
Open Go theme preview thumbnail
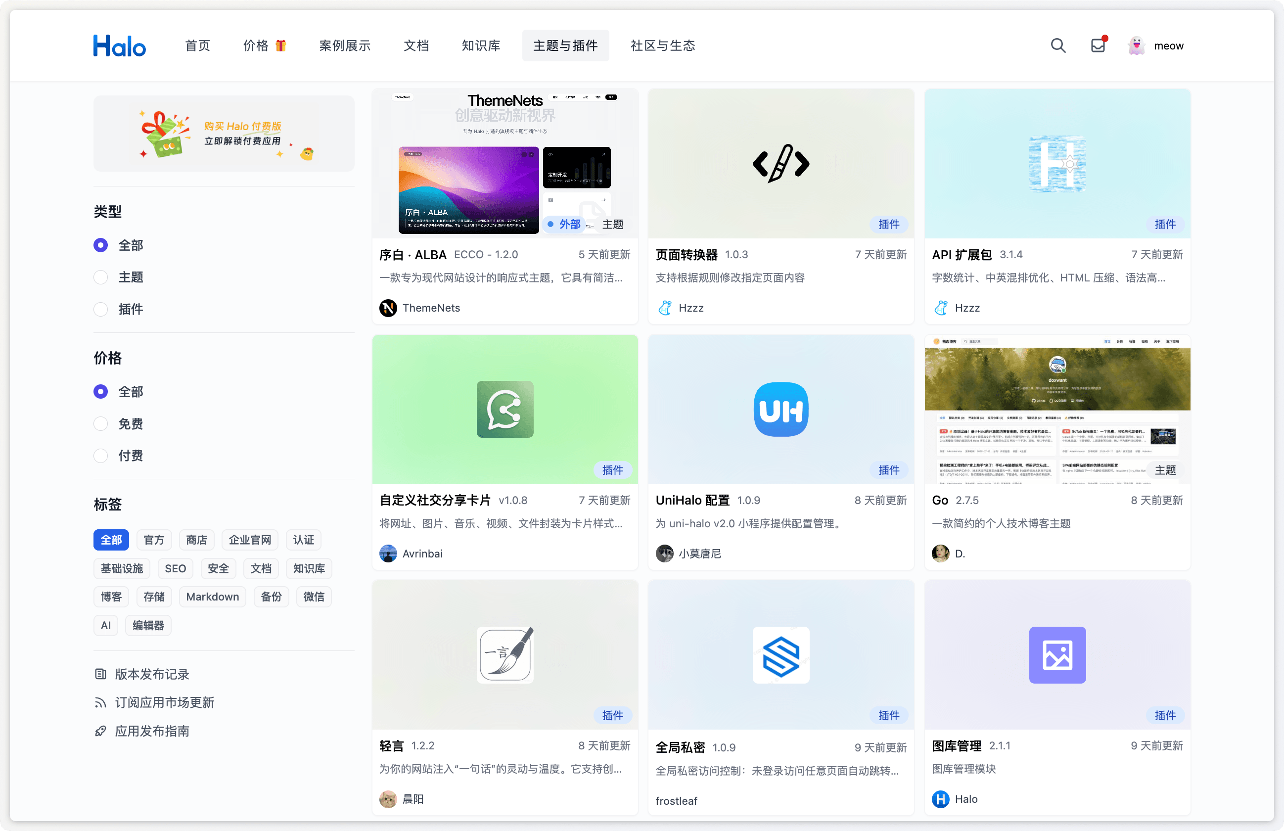point(1057,409)
